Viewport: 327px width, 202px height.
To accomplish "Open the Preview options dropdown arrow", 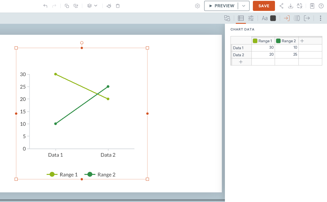I will pos(244,6).
